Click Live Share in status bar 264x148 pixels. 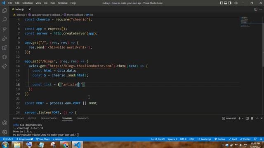43,139
